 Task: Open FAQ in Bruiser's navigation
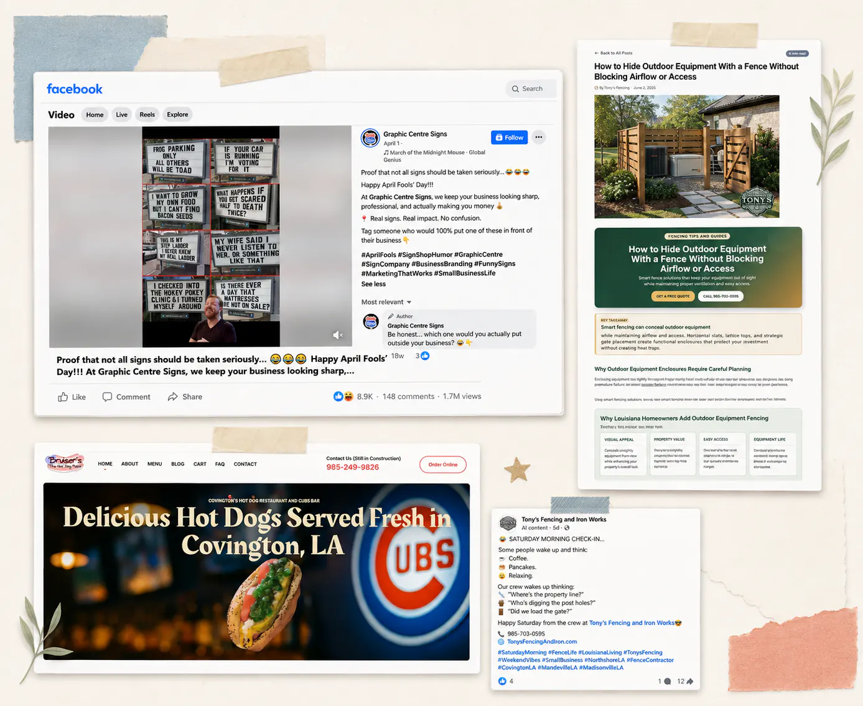click(x=220, y=464)
